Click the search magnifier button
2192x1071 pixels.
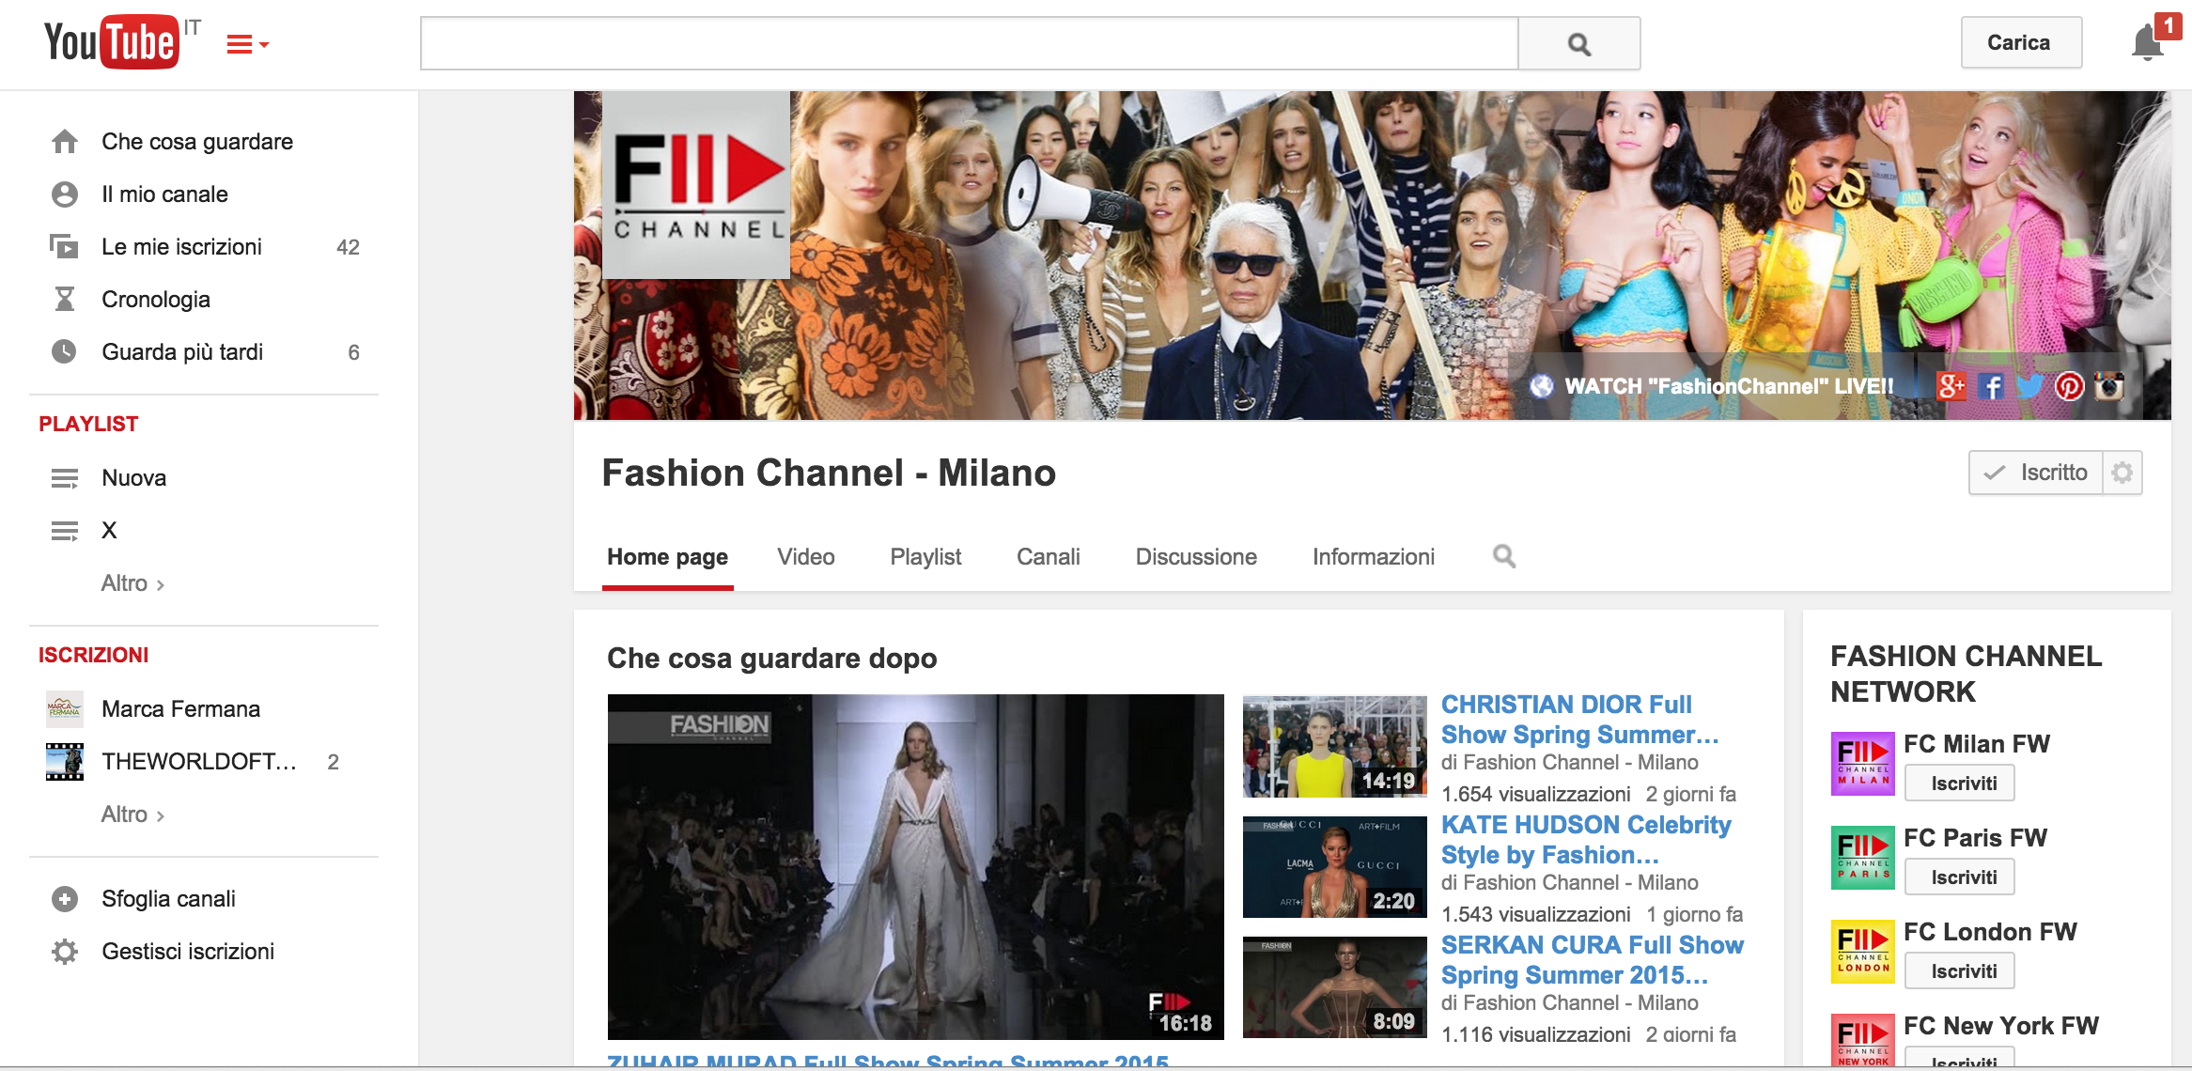coord(1578,43)
